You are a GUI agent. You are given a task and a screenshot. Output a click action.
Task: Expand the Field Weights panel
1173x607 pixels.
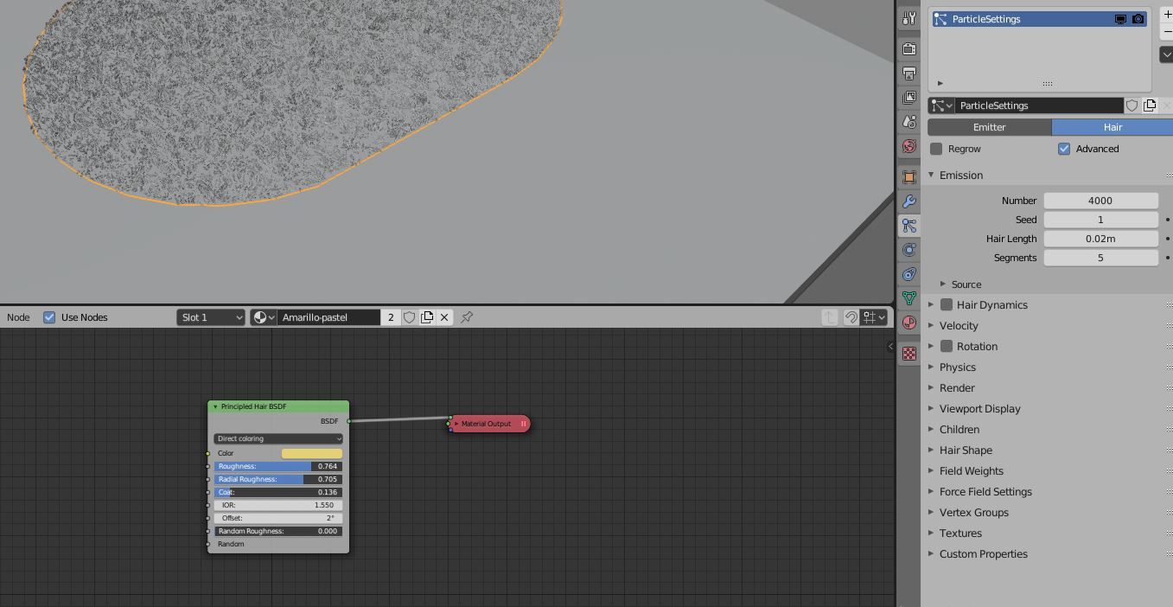coord(971,470)
